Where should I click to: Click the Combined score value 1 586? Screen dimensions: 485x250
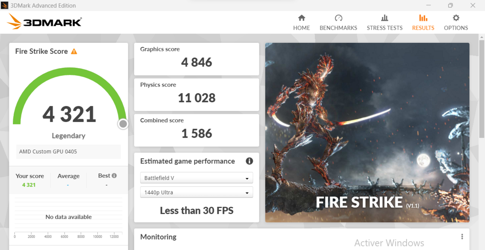coord(197,133)
